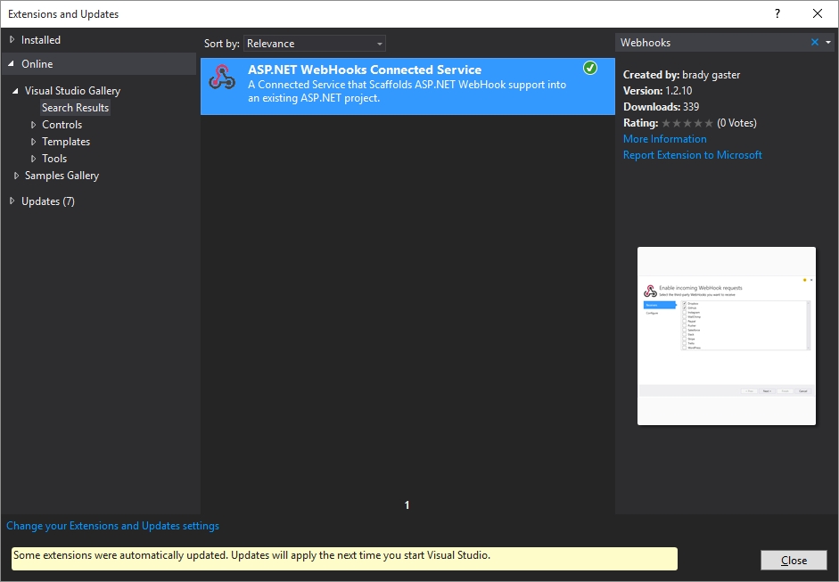This screenshot has width=839, height=582.
Task: Expand the Tools node
Action: 33,159
